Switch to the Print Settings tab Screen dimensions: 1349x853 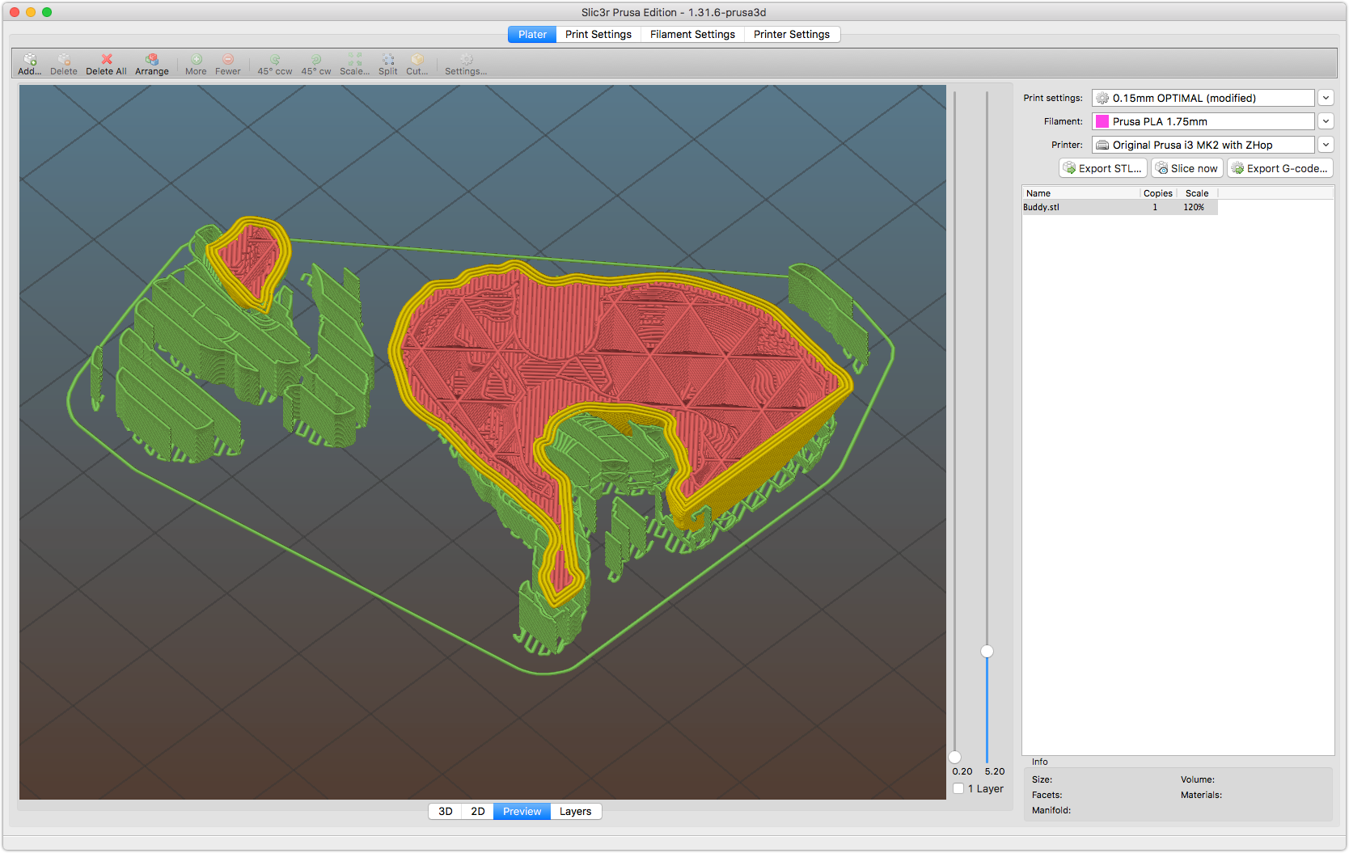[598, 34]
